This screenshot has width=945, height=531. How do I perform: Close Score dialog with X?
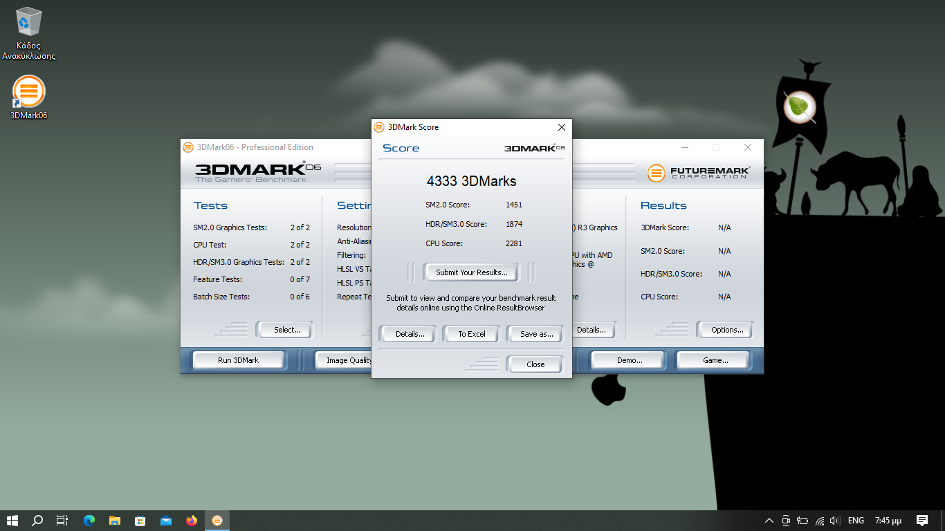[562, 127]
